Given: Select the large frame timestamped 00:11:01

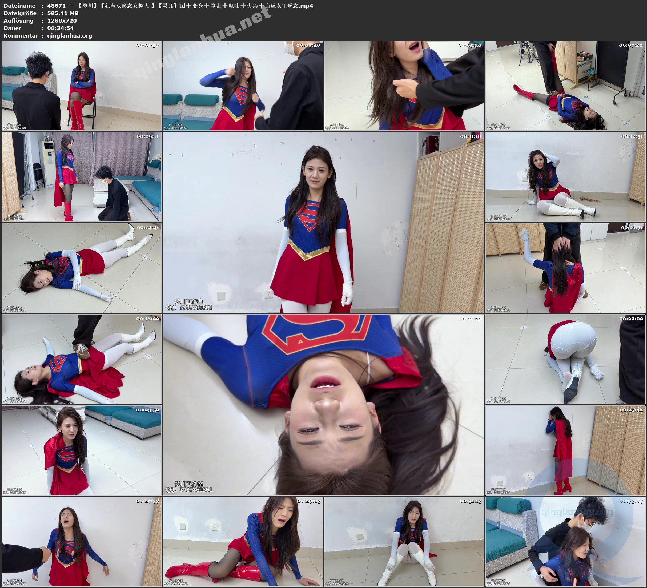Looking at the screenshot, I should point(323,222).
